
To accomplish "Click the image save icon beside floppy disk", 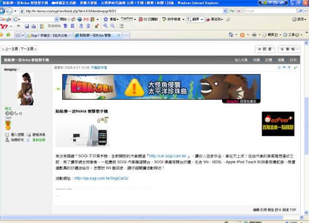I will click(33, 26).
